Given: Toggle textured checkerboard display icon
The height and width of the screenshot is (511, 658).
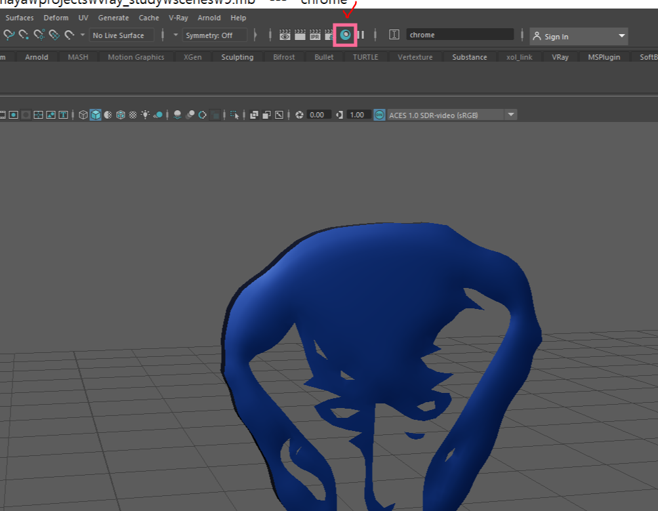Looking at the screenshot, I should [x=133, y=115].
